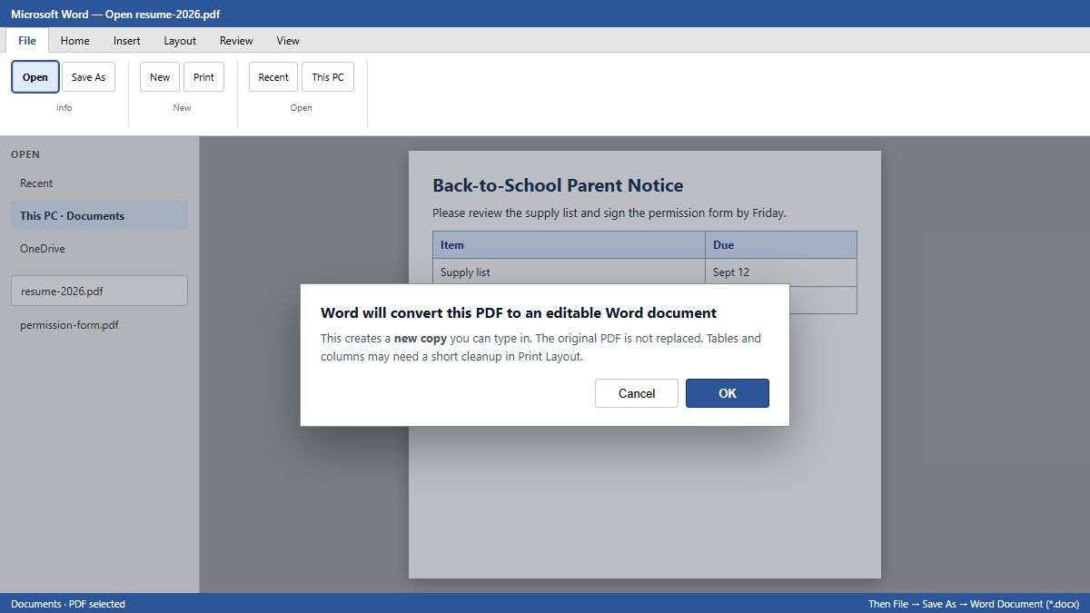
Task: Create a New document from ribbon
Action: click(160, 77)
